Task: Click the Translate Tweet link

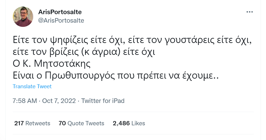Action: tap(32, 86)
